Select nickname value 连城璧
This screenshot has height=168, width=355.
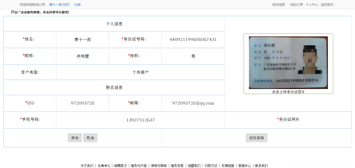coord(83,56)
